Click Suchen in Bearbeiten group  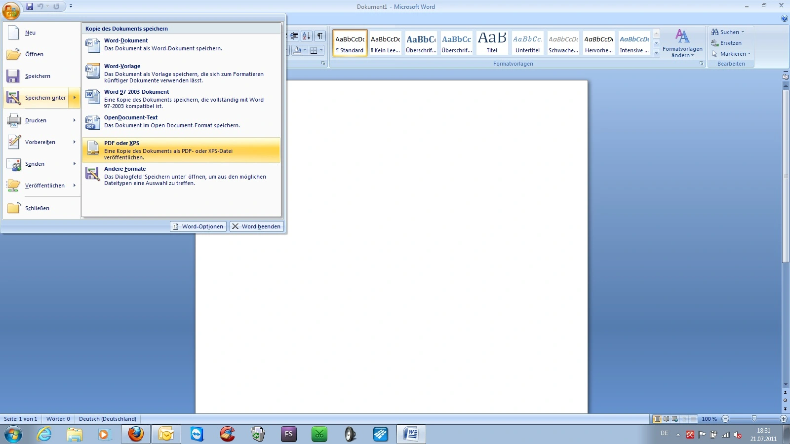pos(727,32)
